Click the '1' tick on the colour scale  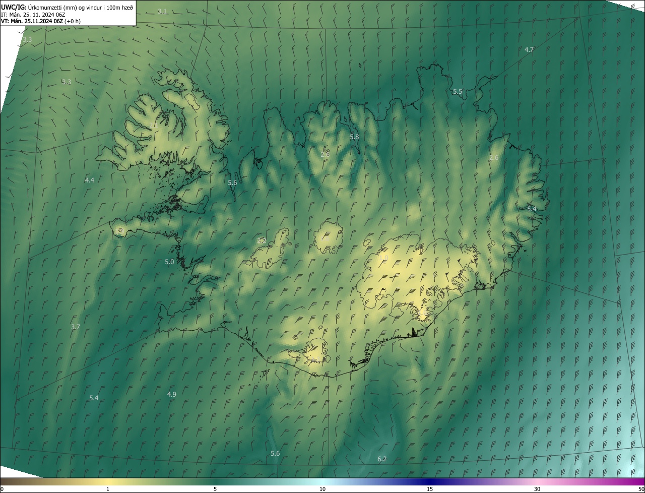coord(108,489)
